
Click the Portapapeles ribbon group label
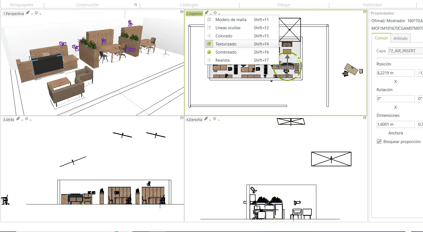(x=22, y=5)
